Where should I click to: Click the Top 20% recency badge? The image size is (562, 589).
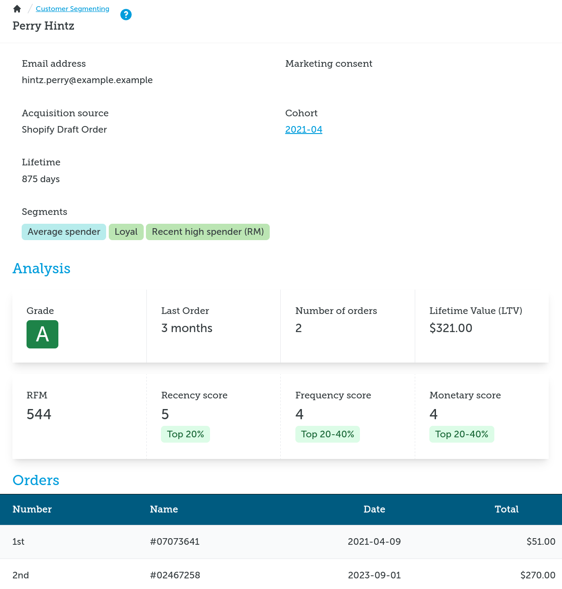point(185,434)
